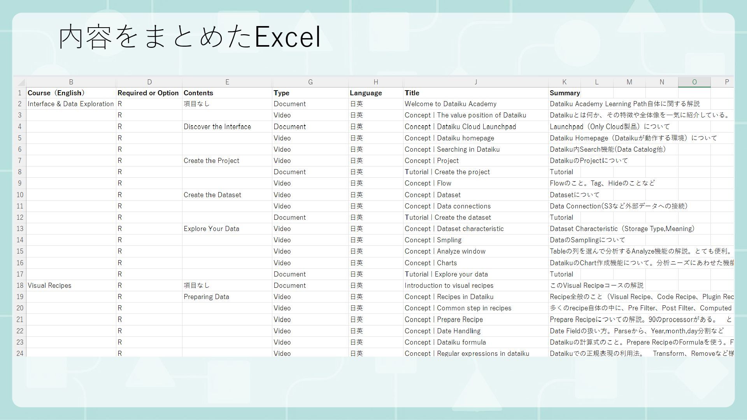
Task: Select column N header
Action: click(x=662, y=82)
